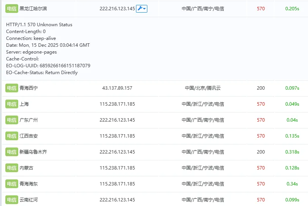Screen dimensions: 308x206
Task: Click the 电信 badge for 江西吉安
Action: click(x=11, y=136)
